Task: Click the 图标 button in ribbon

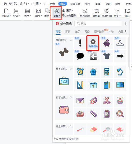Action: tap(57, 13)
